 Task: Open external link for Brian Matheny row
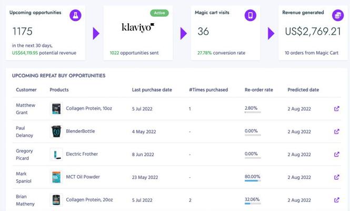337,200
